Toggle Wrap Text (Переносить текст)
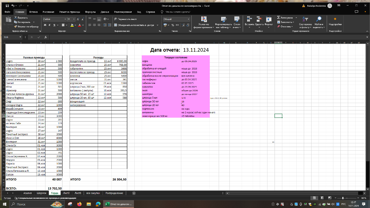Image resolution: width=370 pixels, height=208 pixels. (x=125, y=19)
